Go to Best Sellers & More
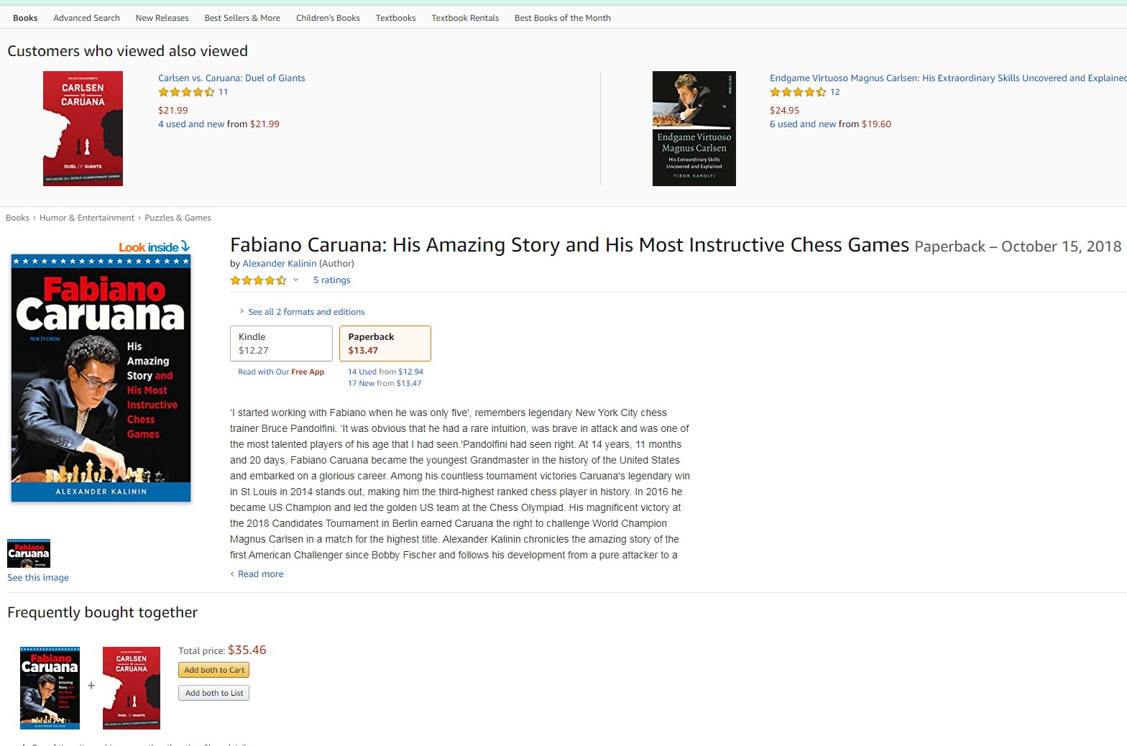The width and height of the screenshot is (1127, 746). pos(242,18)
